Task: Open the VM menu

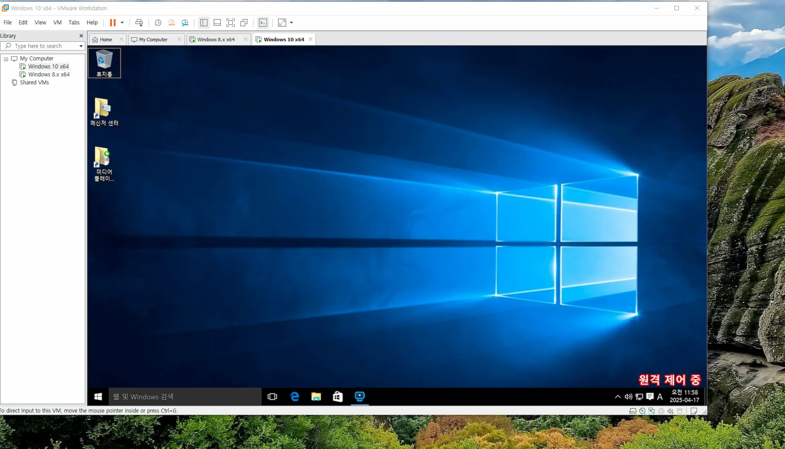Action: tap(57, 22)
